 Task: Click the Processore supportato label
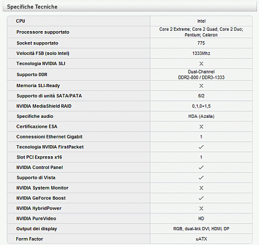pos(43,32)
